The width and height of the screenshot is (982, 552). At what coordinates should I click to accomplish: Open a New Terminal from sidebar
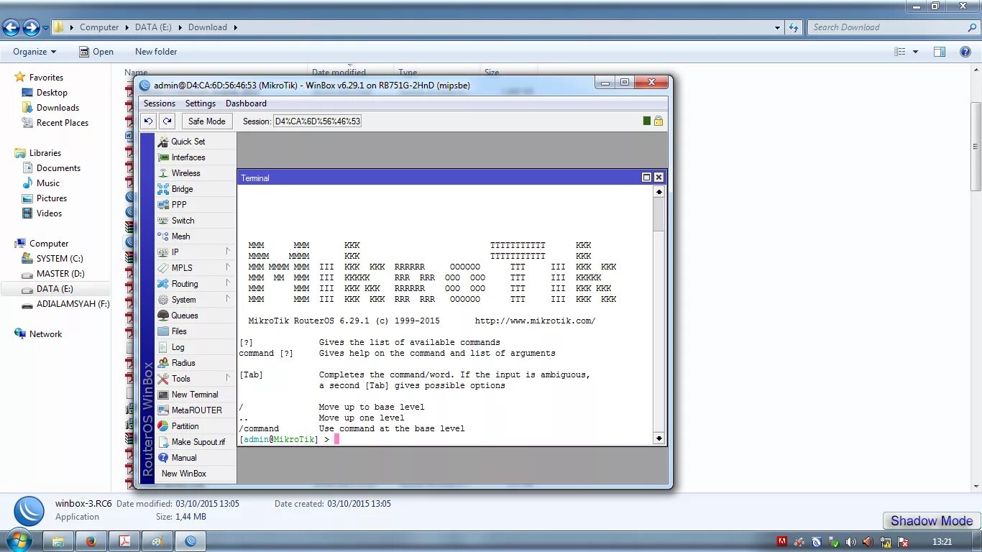coord(196,395)
